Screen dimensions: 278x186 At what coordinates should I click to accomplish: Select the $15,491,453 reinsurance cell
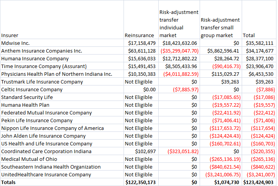pos(141,66)
